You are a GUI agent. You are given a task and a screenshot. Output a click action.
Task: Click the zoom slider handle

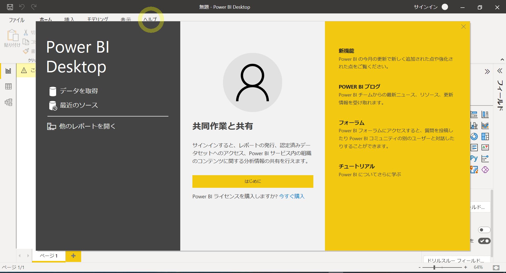click(434, 267)
